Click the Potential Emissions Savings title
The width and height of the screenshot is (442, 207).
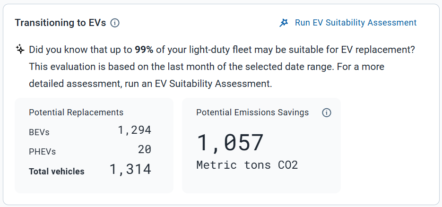pos(252,112)
